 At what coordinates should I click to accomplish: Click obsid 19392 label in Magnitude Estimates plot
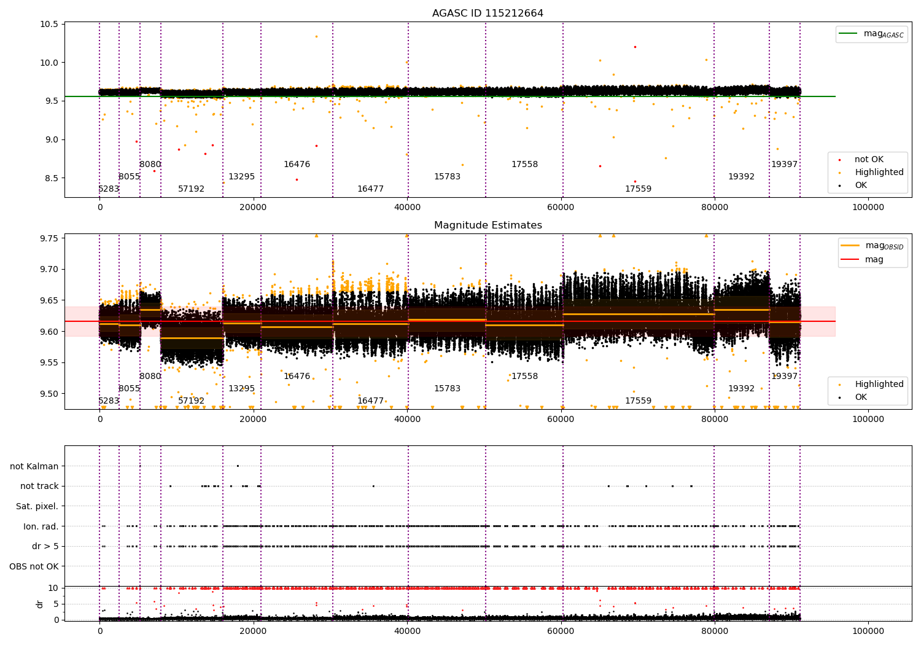pos(742,389)
